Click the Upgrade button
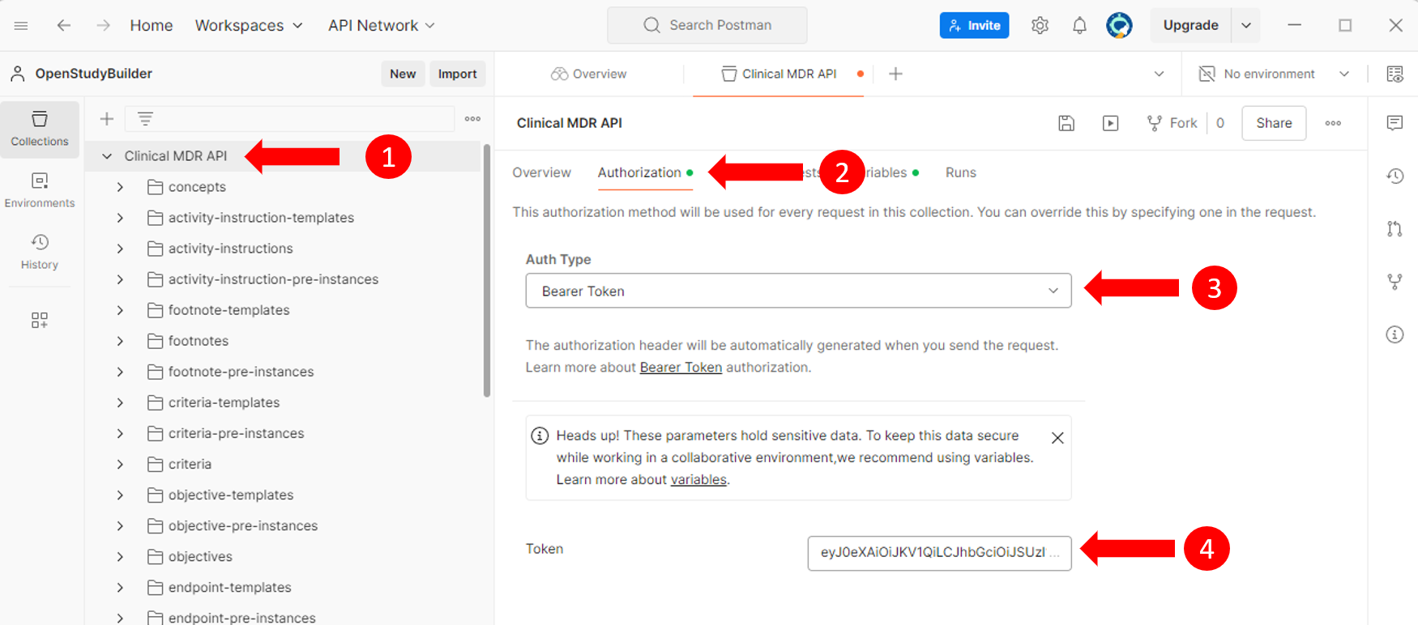1418x625 pixels. tap(1190, 26)
